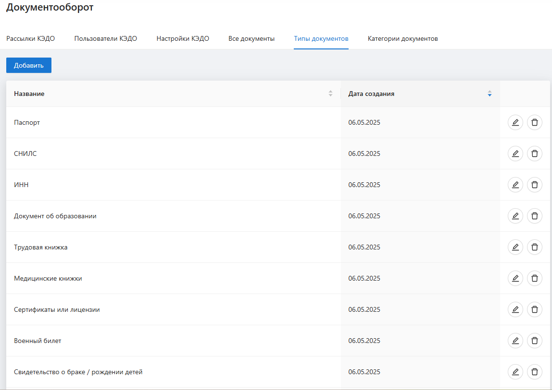Image resolution: width=552 pixels, height=390 pixels.
Task: Delete the СНИЛС document type
Action: 534,154
